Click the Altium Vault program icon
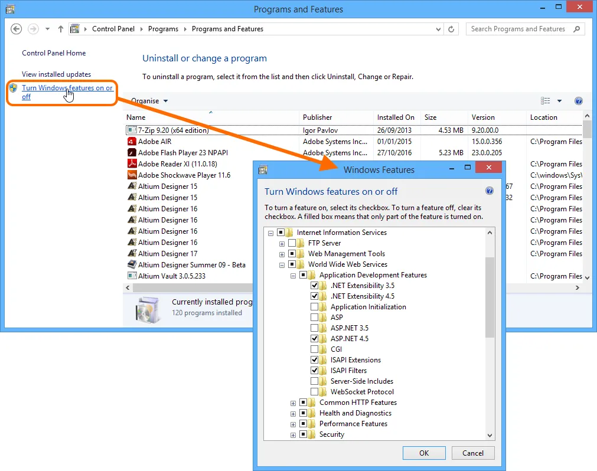 tap(132, 276)
